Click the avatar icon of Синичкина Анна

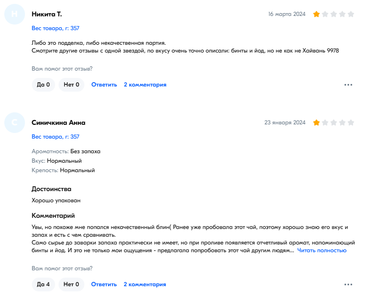[15, 123]
